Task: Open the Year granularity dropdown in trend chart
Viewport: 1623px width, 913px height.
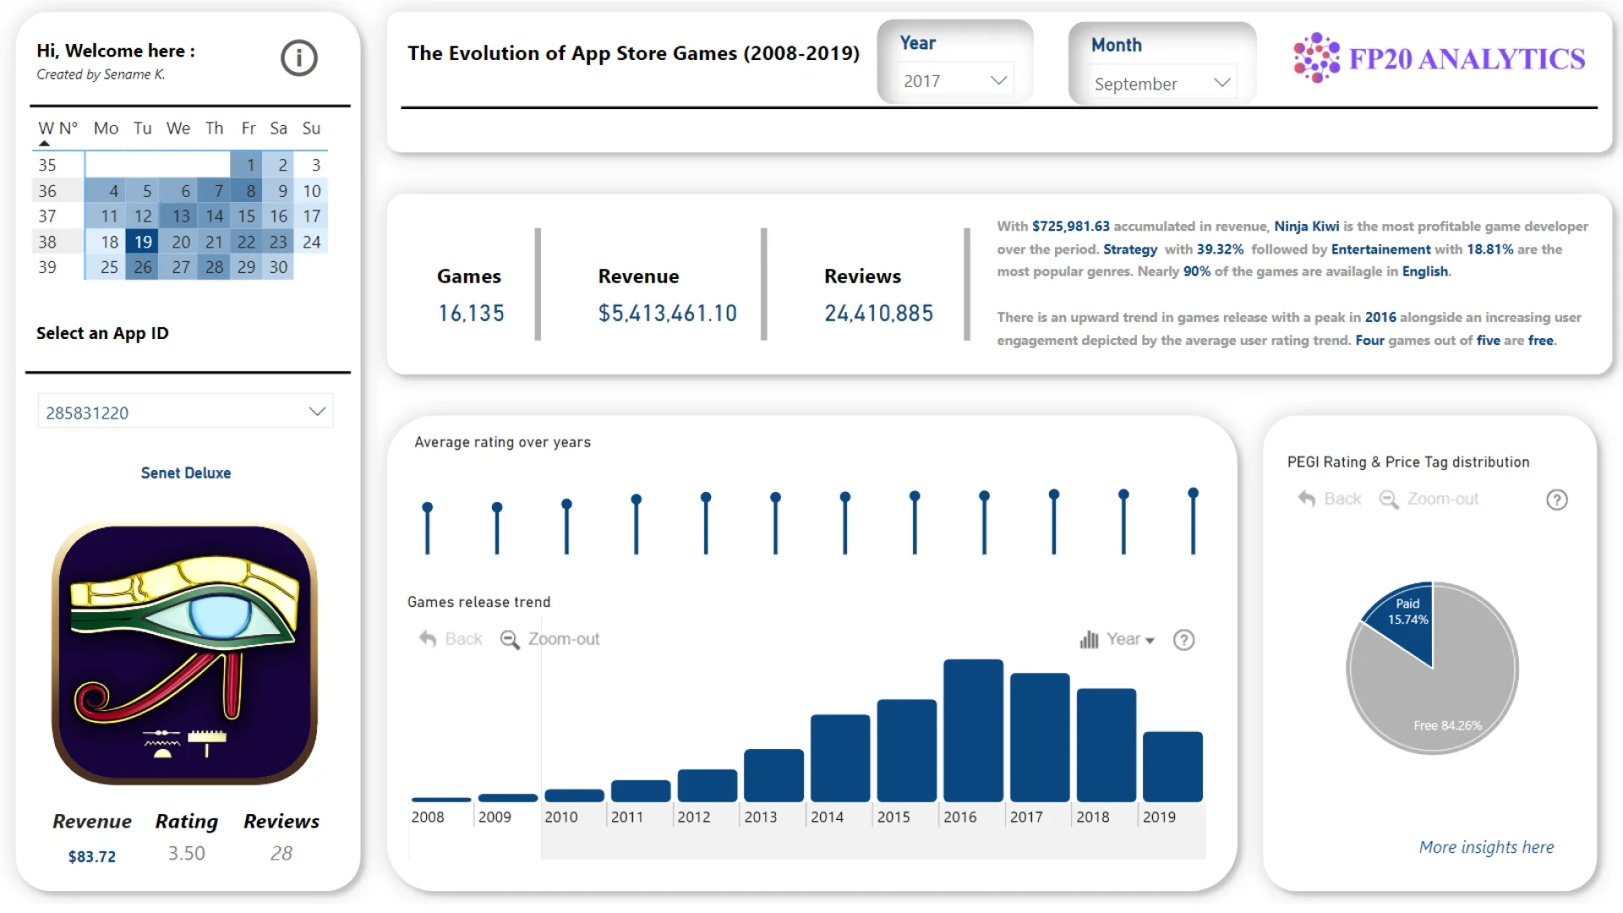Action: pos(1130,639)
